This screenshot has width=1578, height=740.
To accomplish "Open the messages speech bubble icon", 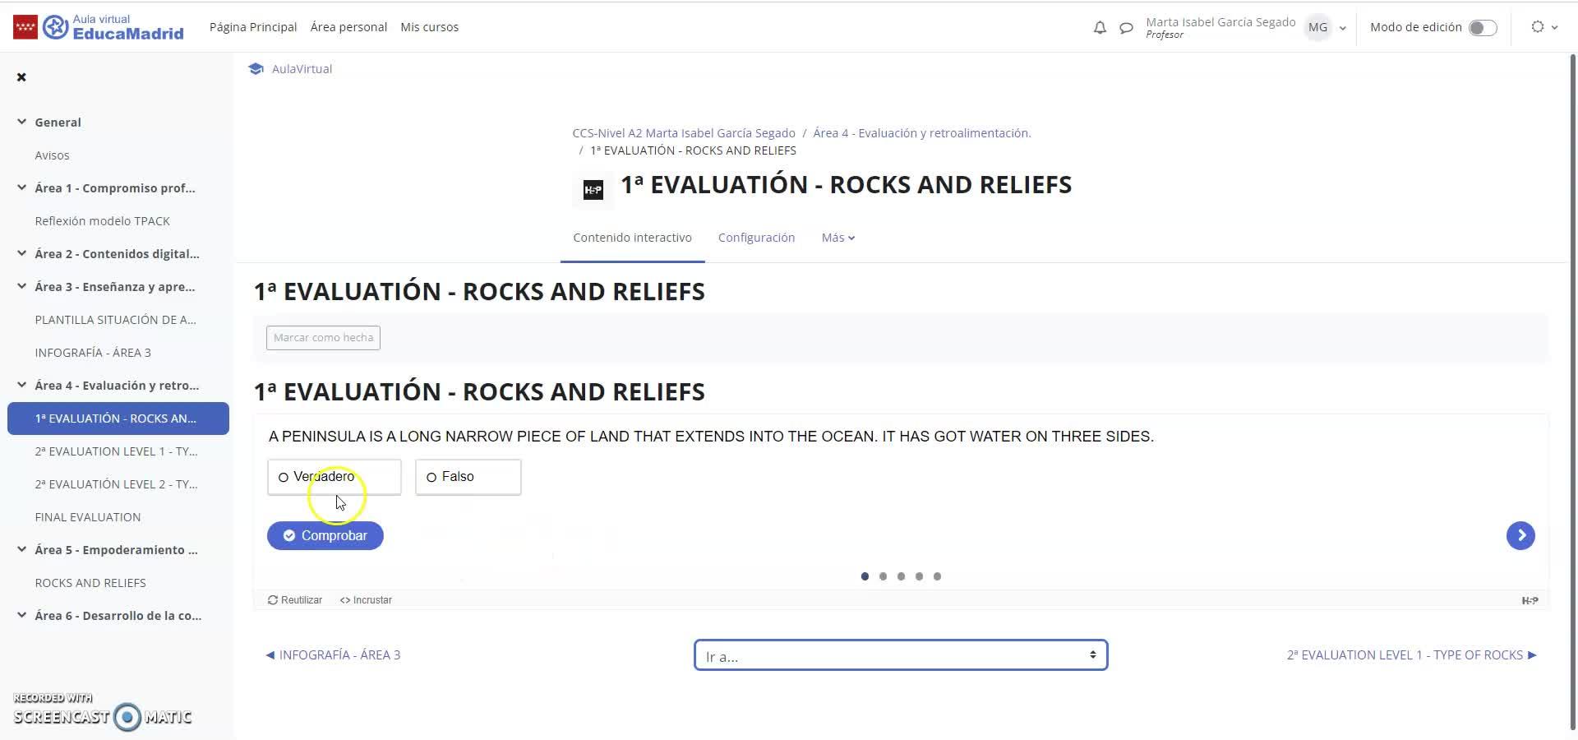I will point(1126,28).
